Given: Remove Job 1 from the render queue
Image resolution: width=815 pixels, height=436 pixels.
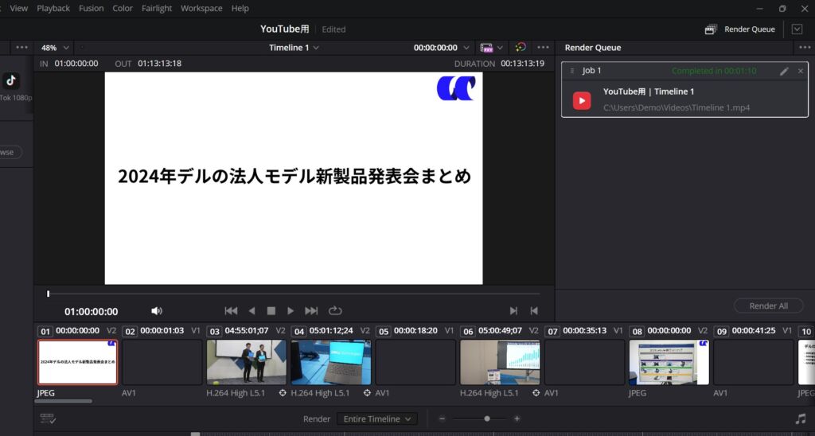Looking at the screenshot, I should coord(801,71).
